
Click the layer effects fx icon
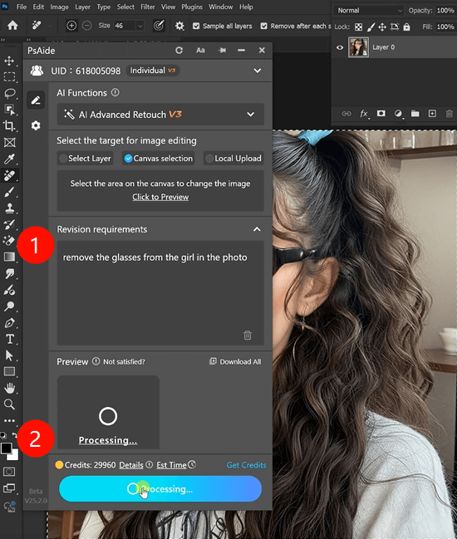pos(364,114)
